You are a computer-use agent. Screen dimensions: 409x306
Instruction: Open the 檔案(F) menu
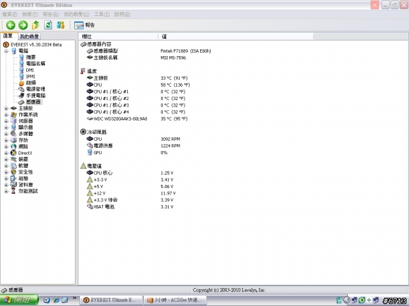10,14
